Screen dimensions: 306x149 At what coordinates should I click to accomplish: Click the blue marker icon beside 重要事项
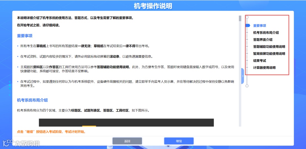(x=248, y=25)
